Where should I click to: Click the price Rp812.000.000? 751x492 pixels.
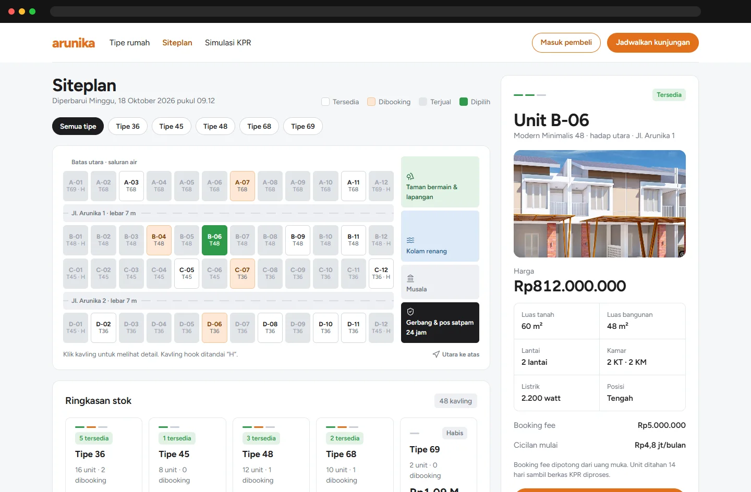tap(570, 286)
